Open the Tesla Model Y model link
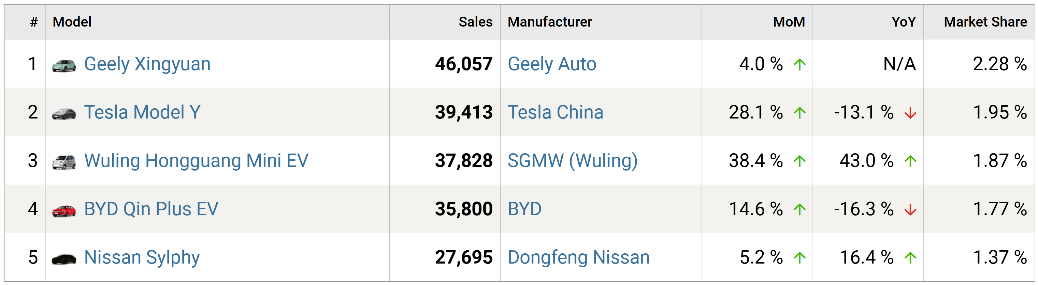The height and width of the screenshot is (285, 1038). (142, 112)
